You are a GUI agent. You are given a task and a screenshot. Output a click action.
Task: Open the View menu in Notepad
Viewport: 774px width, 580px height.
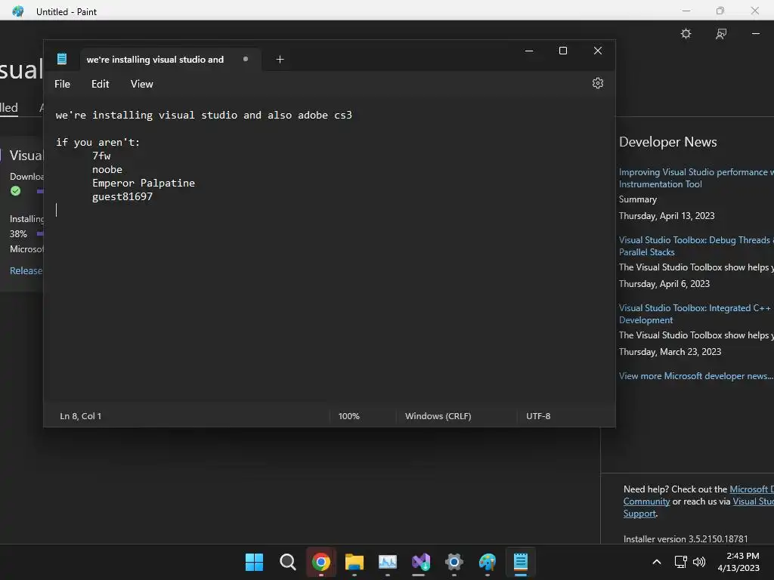pyautogui.click(x=141, y=84)
